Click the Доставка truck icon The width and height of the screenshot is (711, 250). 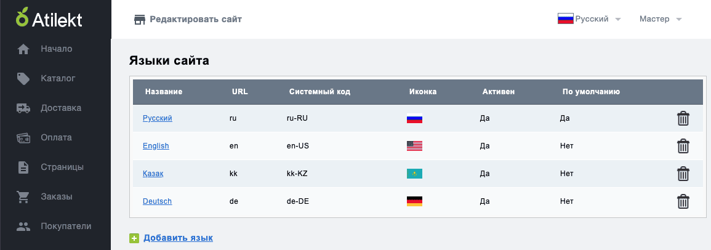[23, 108]
